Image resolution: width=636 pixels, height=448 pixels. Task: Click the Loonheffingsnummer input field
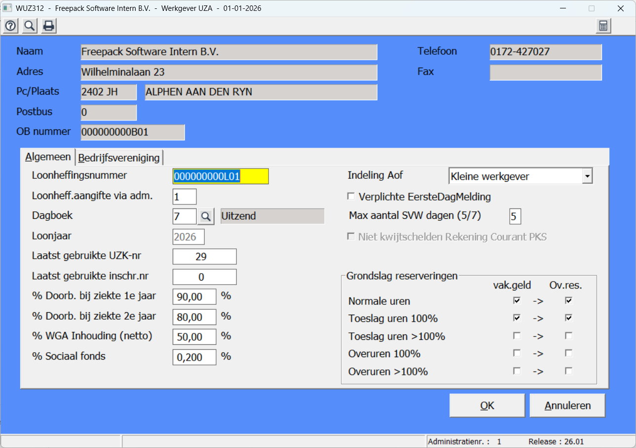[221, 177]
